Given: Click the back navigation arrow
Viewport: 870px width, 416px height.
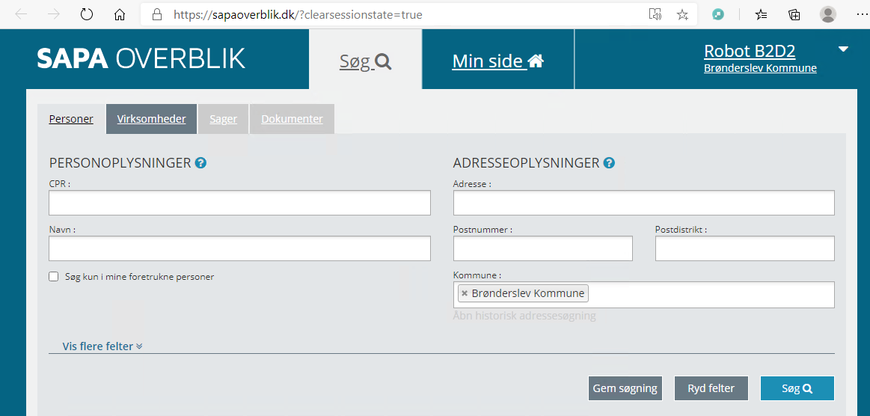Looking at the screenshot, I should pyautogui.click(x=21, y=14).
